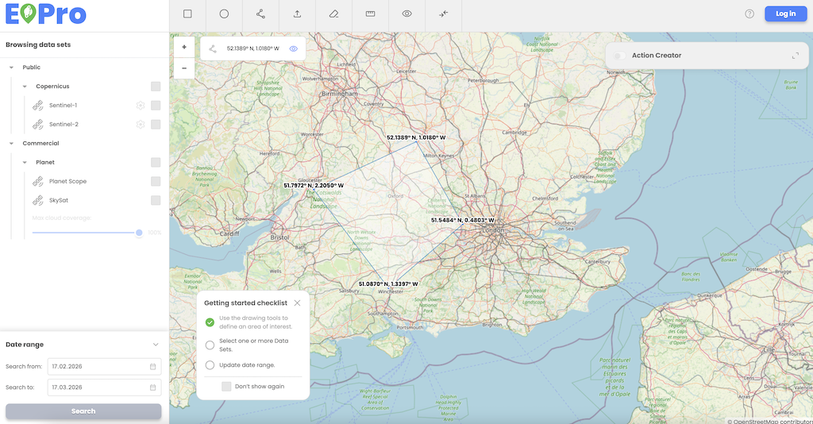This screenshot has width=813, height=424.
Task: Open calendar for Search to date
Action: click(153, 387)
